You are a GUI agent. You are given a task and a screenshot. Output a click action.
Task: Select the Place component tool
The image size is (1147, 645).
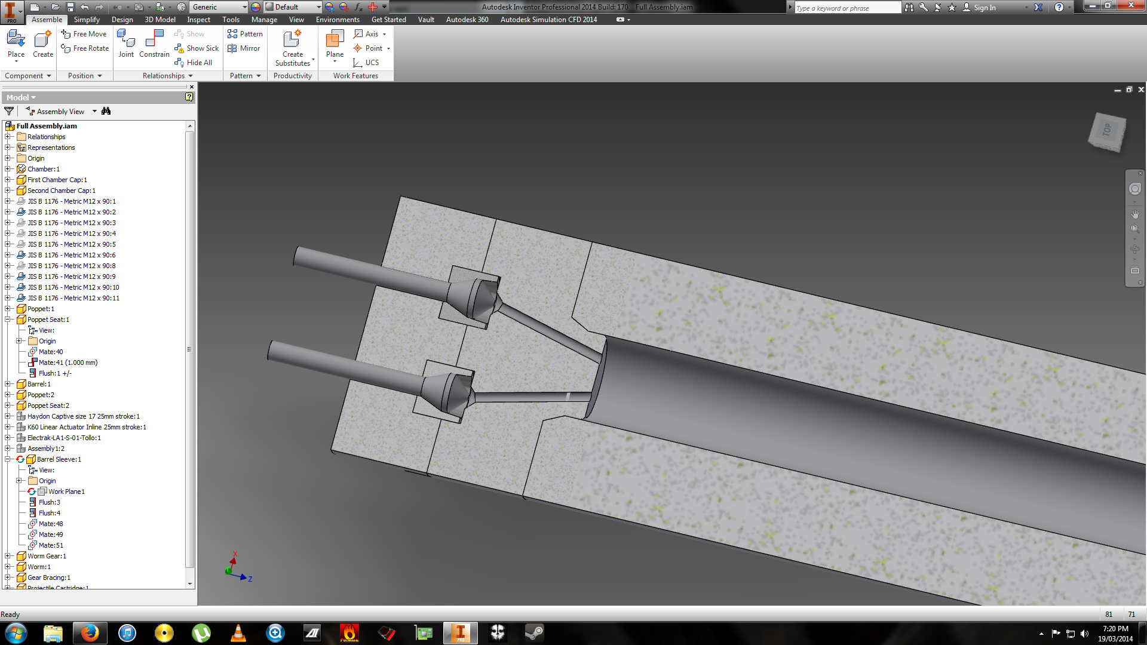tap(16, 43)
